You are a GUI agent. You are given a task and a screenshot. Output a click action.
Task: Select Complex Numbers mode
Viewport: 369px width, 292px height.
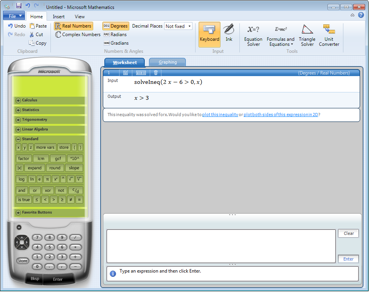[x=78, y=35]
